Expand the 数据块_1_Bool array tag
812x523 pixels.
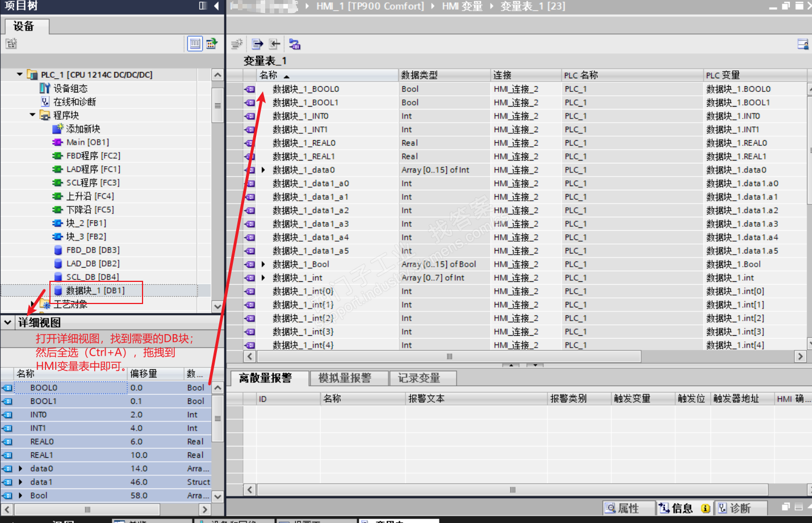point(263,264)
